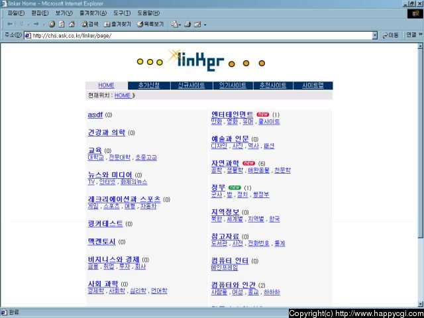Image resolution: width=424 pixels, height=318 pixels.
Task: Click the Forward arrow toolbar icon
Action: 36,25
